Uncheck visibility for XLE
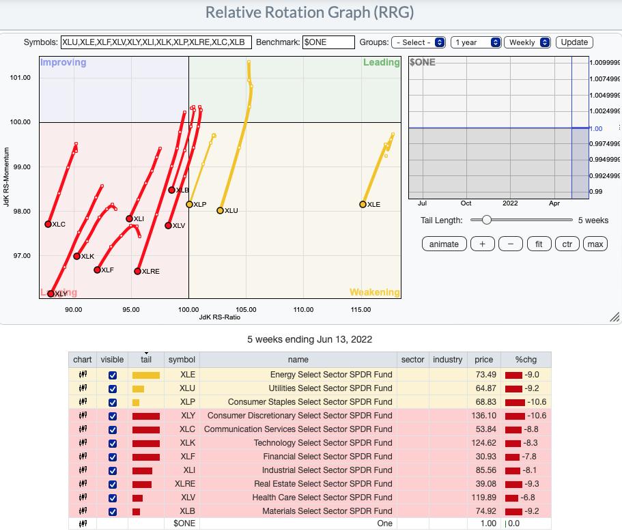622x531 pixels. coord(113,375)
